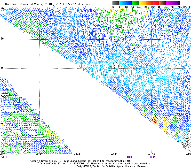Click longitude label '-141'
The height and width of the screenshot is (168, 191).
[114, 154]
